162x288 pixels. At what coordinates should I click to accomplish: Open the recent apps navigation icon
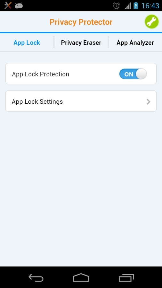point(126,277)
